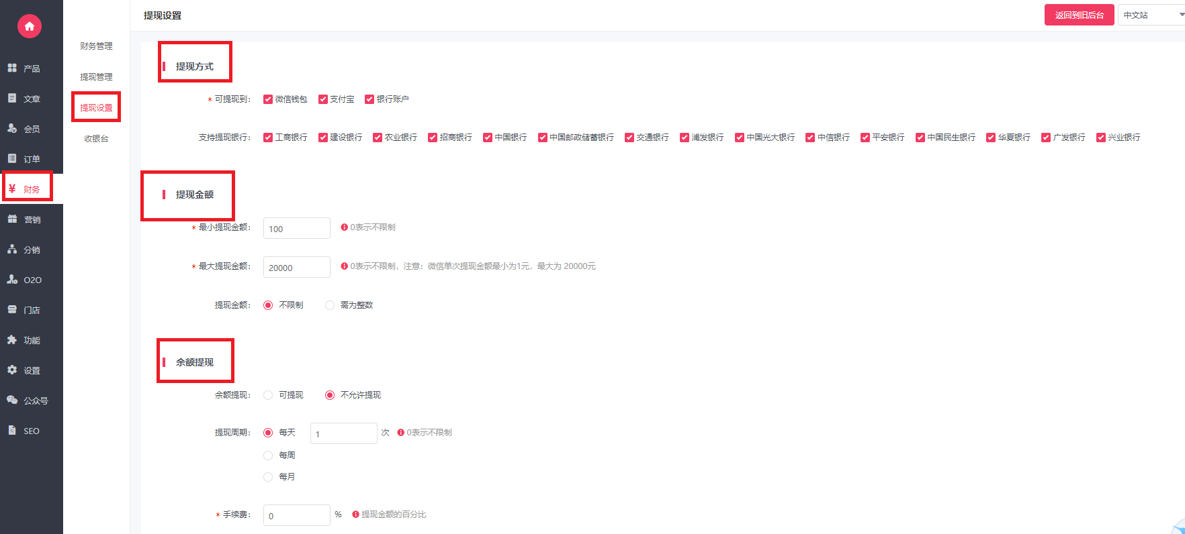This screenshot has width=1185, height=534.
Task: Open 提现管理 submenu item
Action: pyautogui.click(x=97, y=77)
